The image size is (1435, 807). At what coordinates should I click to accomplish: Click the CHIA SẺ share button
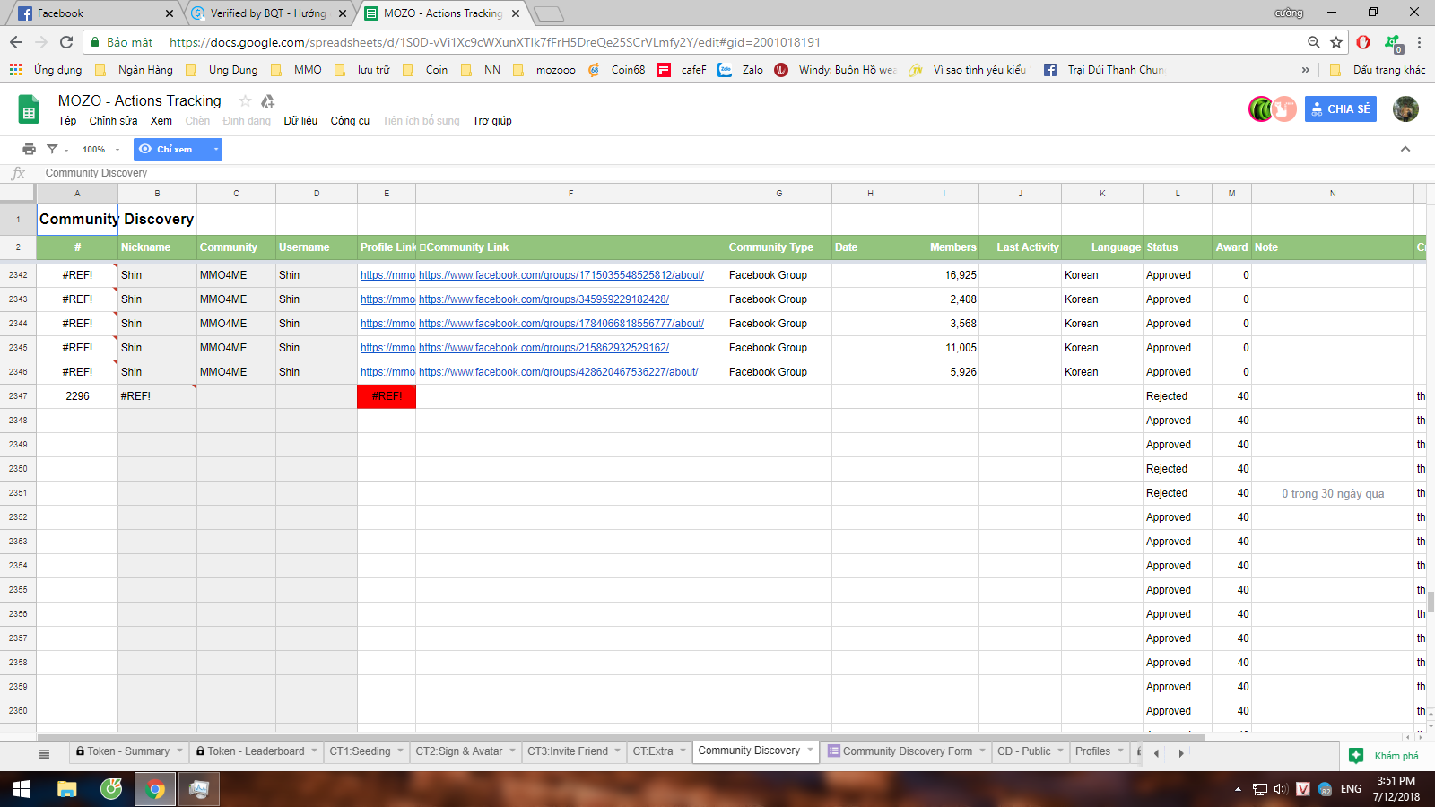tap(1340, 108)
